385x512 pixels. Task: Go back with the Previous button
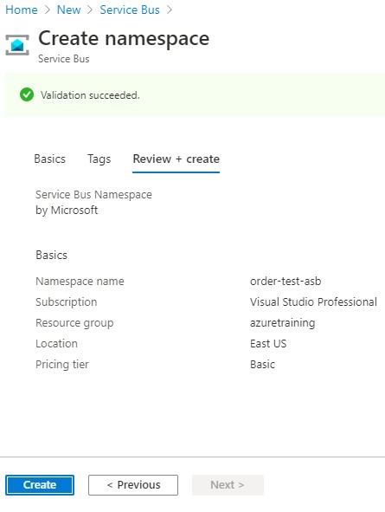pos(133,485)
